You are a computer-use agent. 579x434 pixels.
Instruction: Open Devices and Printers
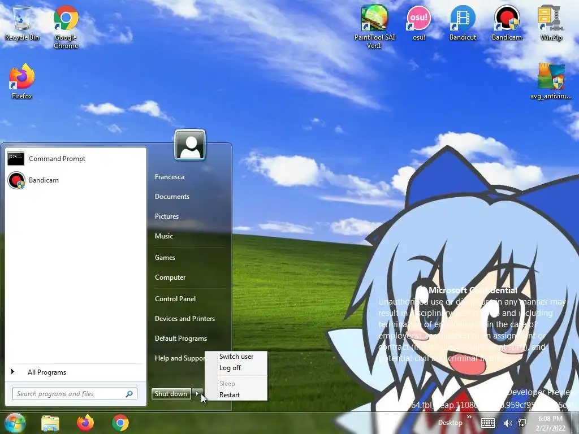pyautogui.click(x=185, y=319)
